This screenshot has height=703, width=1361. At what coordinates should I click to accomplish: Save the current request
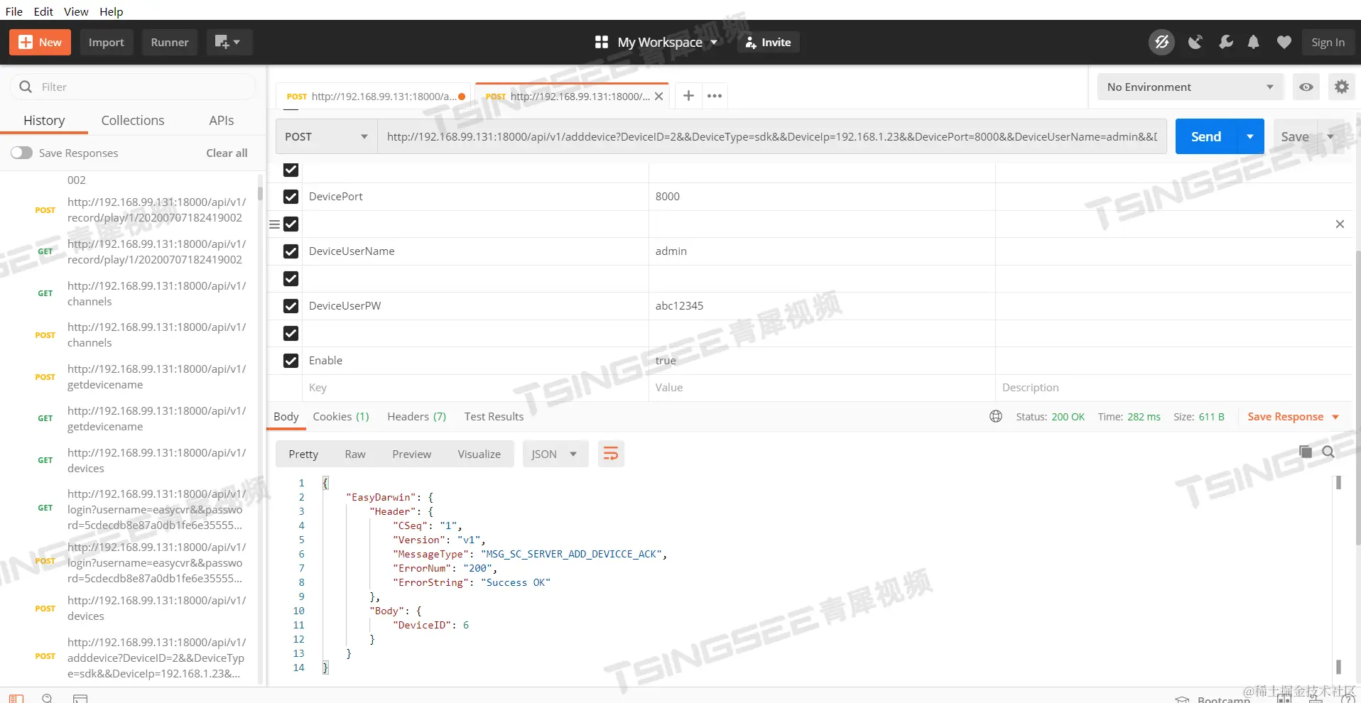pos(1294,136)
